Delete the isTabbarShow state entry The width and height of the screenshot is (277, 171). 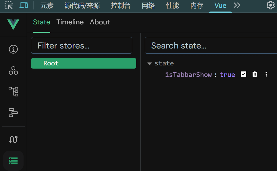pyautogui.click(x=255, y=74)
